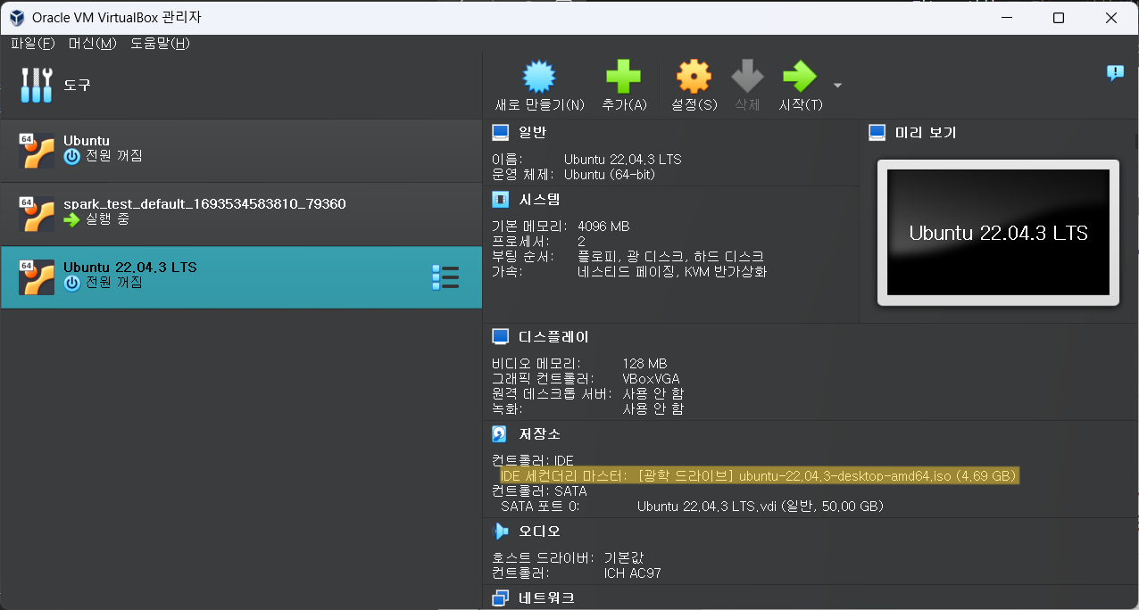This screenshot has height=610, width=1139.
Task: Click the 운영 체제 Ubuntu (64-bit) value
Action: tap(610, 175)
